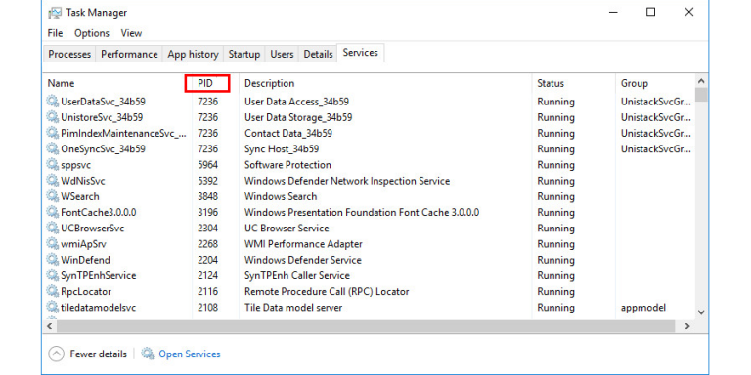The width and height of the screenshot is (751, 375).
Task: Click Tile Data model server description
Action: [x=293, y=307]
